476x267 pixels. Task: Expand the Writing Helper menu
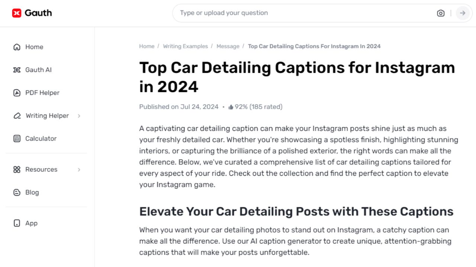pos(47,116)
